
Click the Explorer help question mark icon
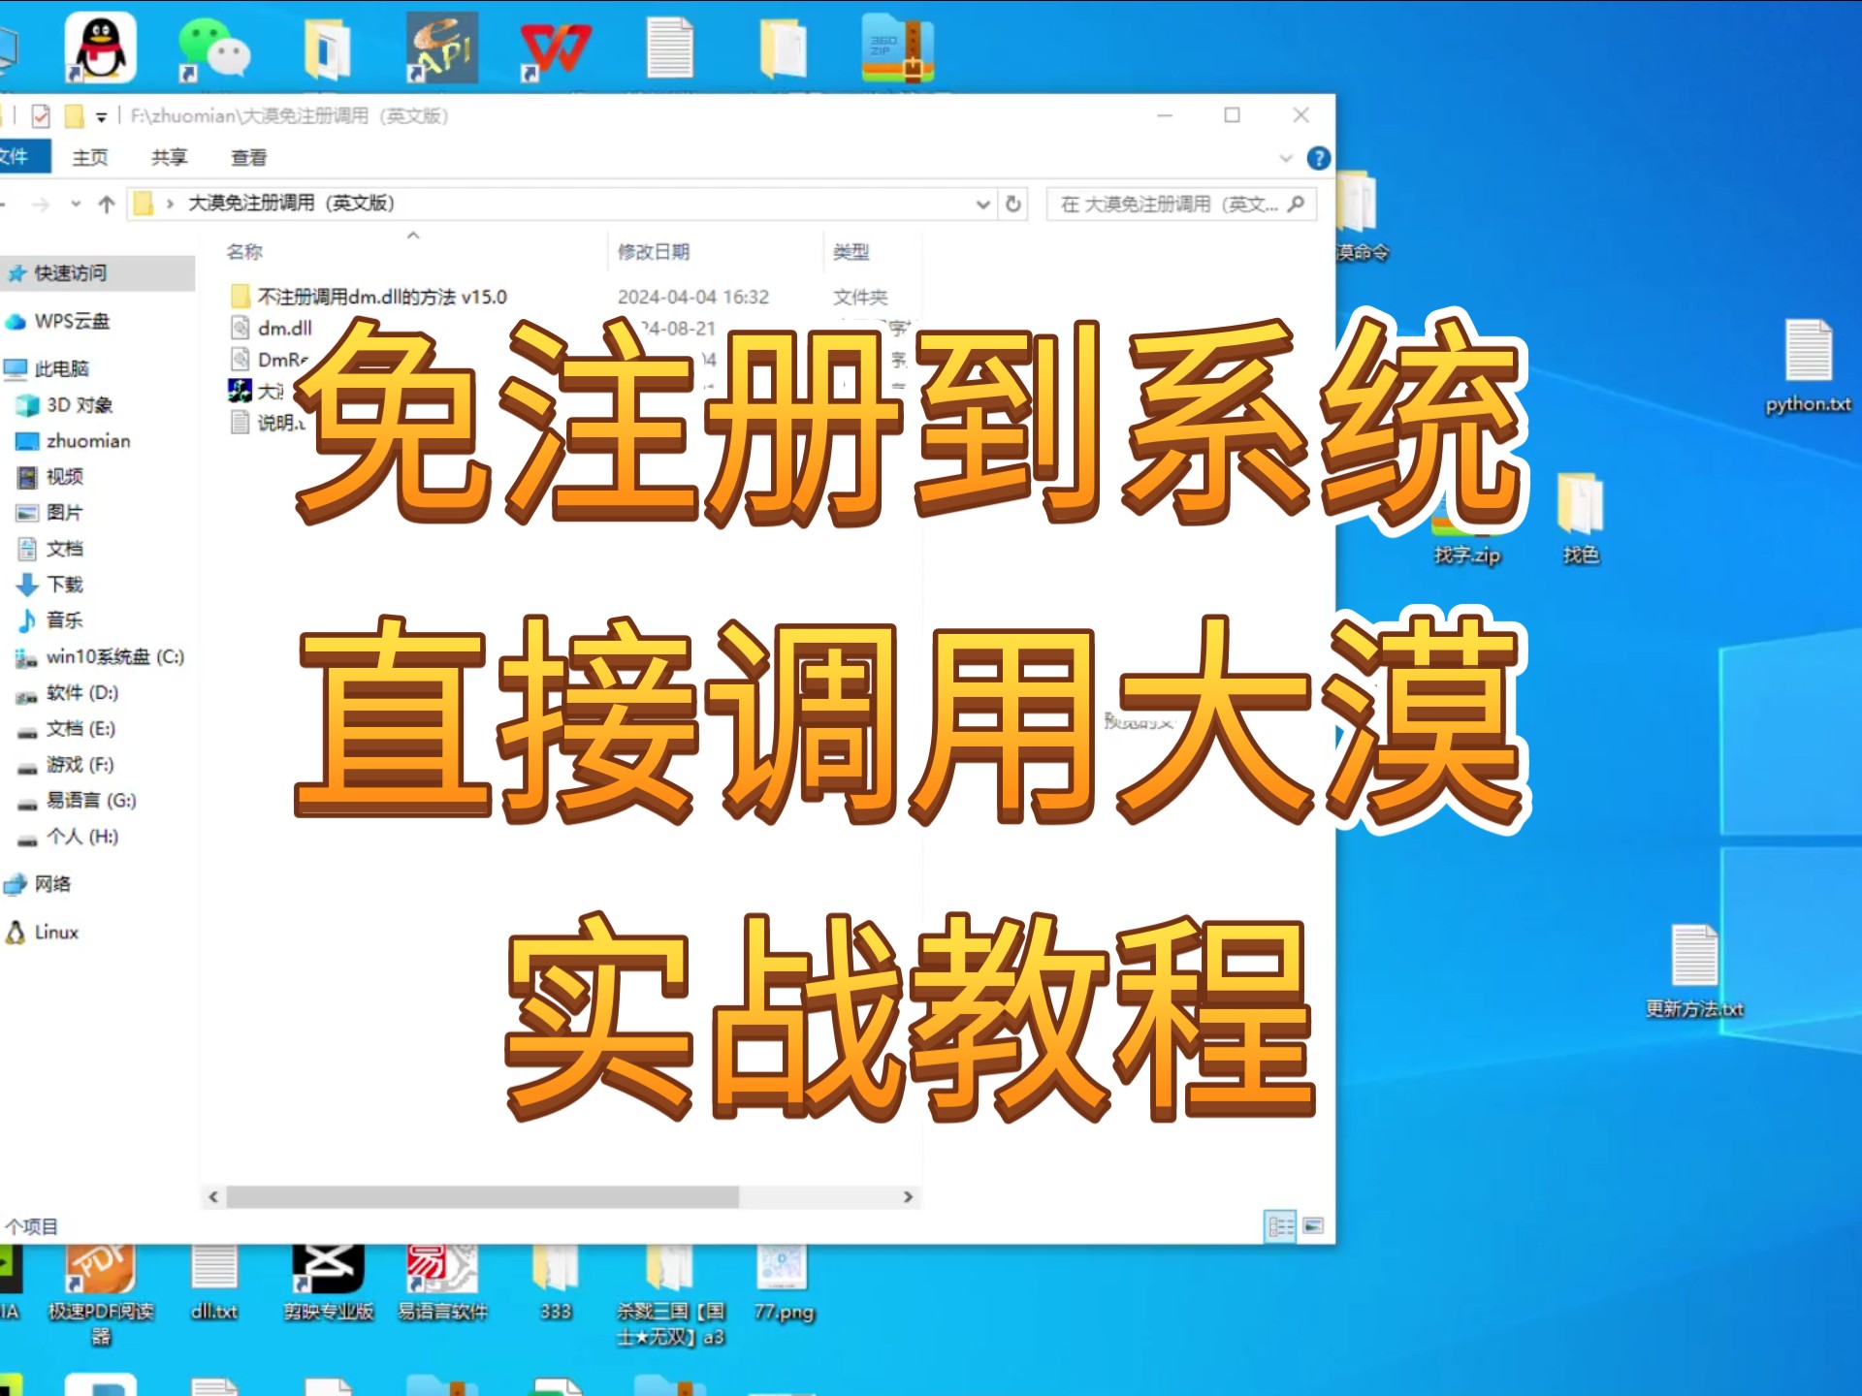click(x=1318, y=158)
